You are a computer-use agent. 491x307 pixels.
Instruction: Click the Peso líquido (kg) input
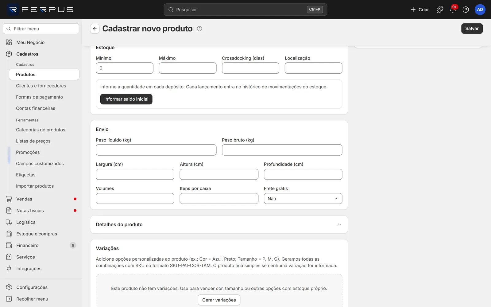[156, 150]
